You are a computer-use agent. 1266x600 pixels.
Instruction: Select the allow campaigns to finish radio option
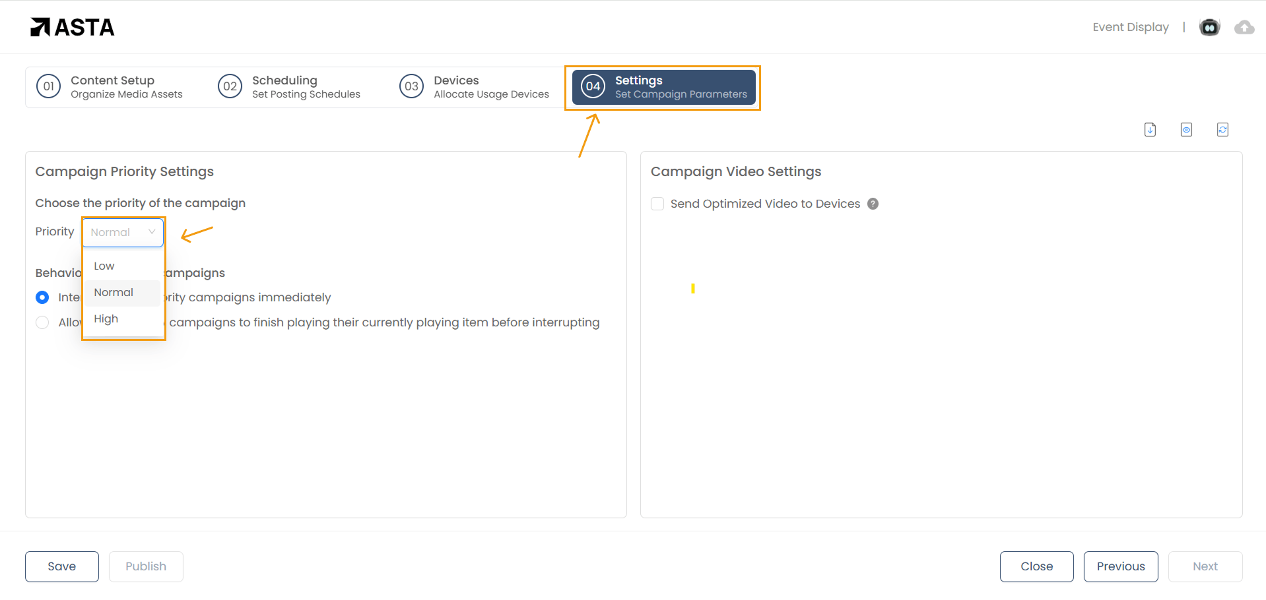(x=42, y=322)
